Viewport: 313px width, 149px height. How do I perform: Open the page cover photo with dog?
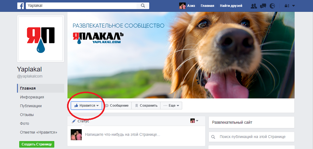(181, 55)
